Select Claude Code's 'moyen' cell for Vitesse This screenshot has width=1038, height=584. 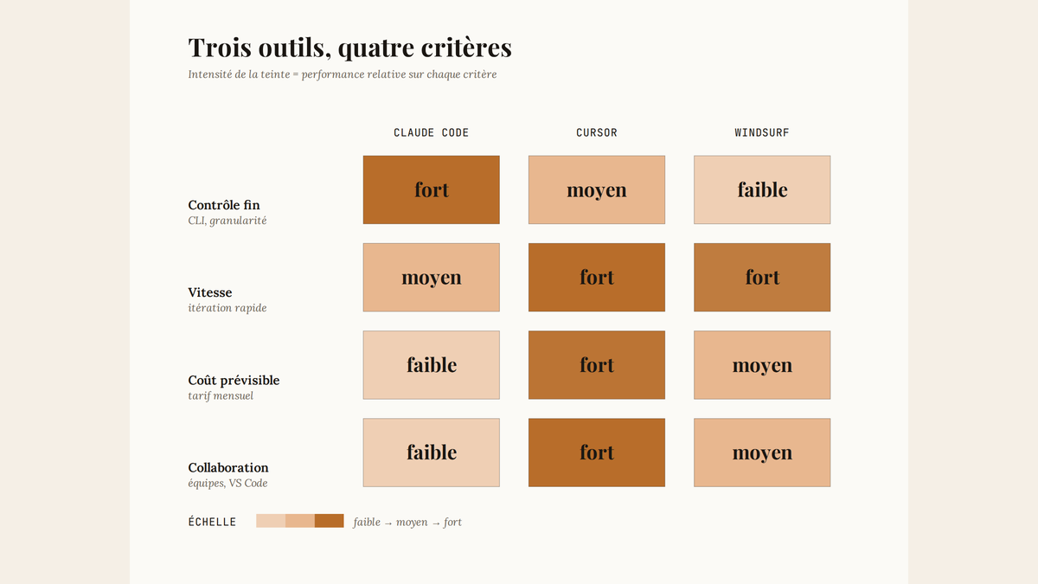432,278
